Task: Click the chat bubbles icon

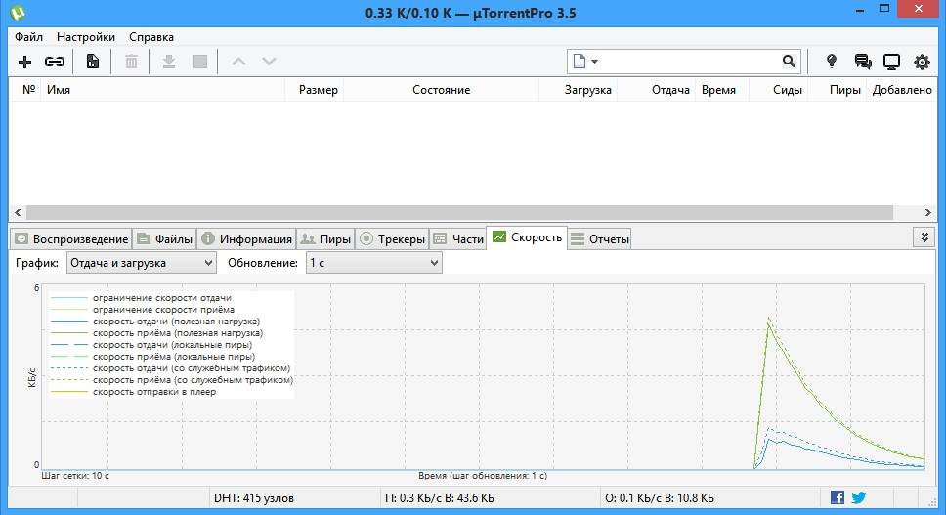Action: point(863,62)
